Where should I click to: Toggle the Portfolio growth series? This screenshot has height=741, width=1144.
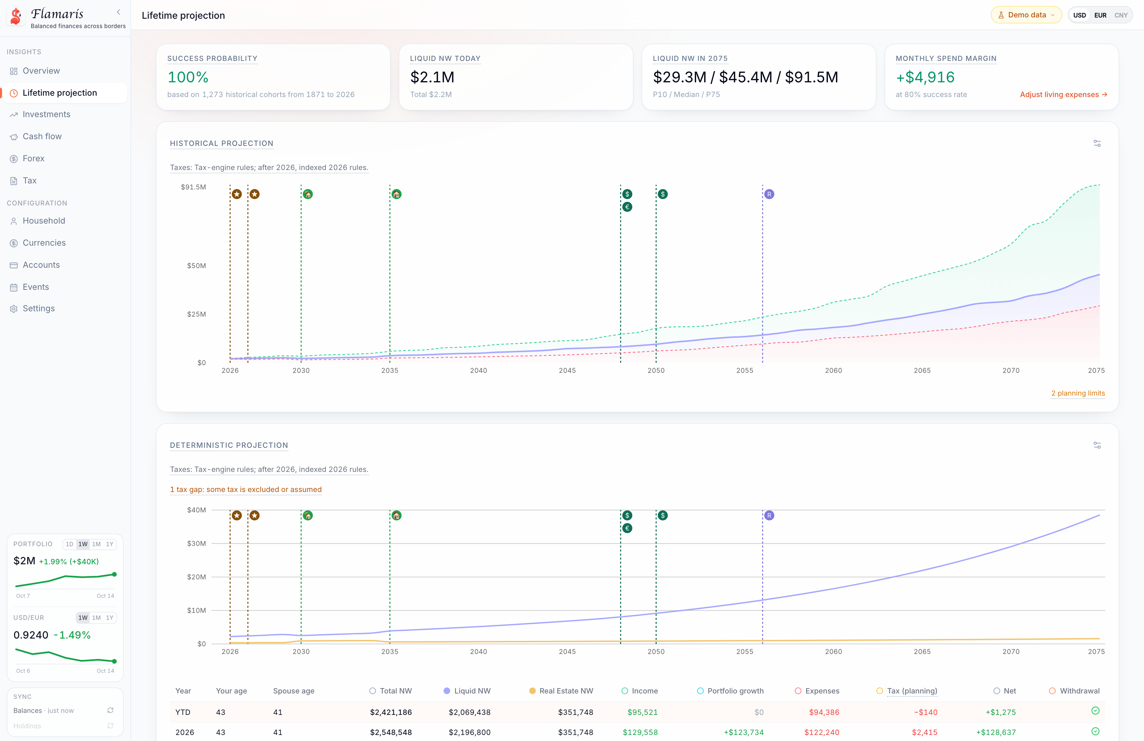coord(730,691)
